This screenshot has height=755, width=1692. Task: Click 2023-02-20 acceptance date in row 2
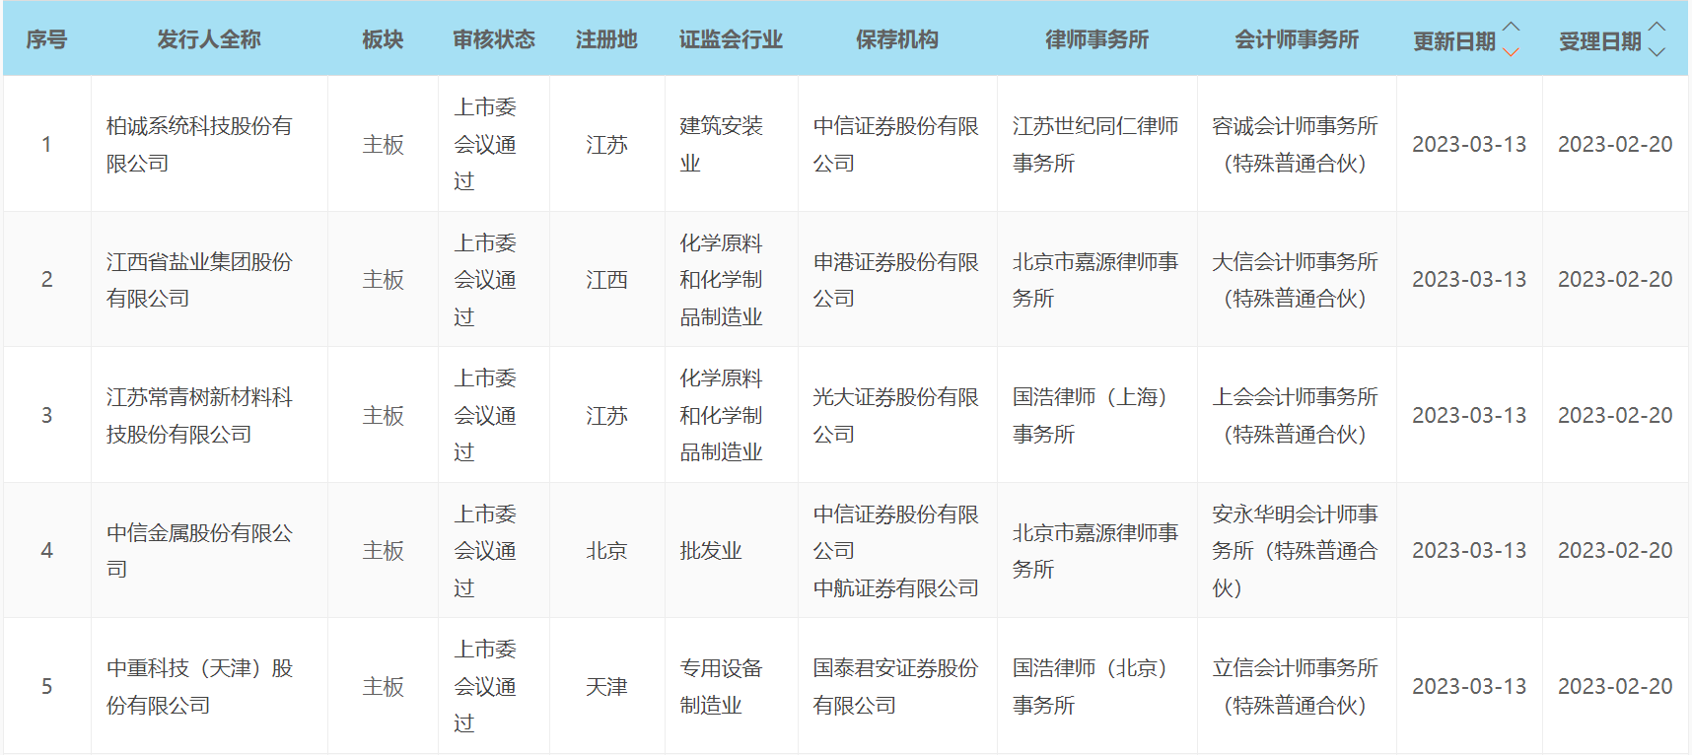click(1615, 280)
